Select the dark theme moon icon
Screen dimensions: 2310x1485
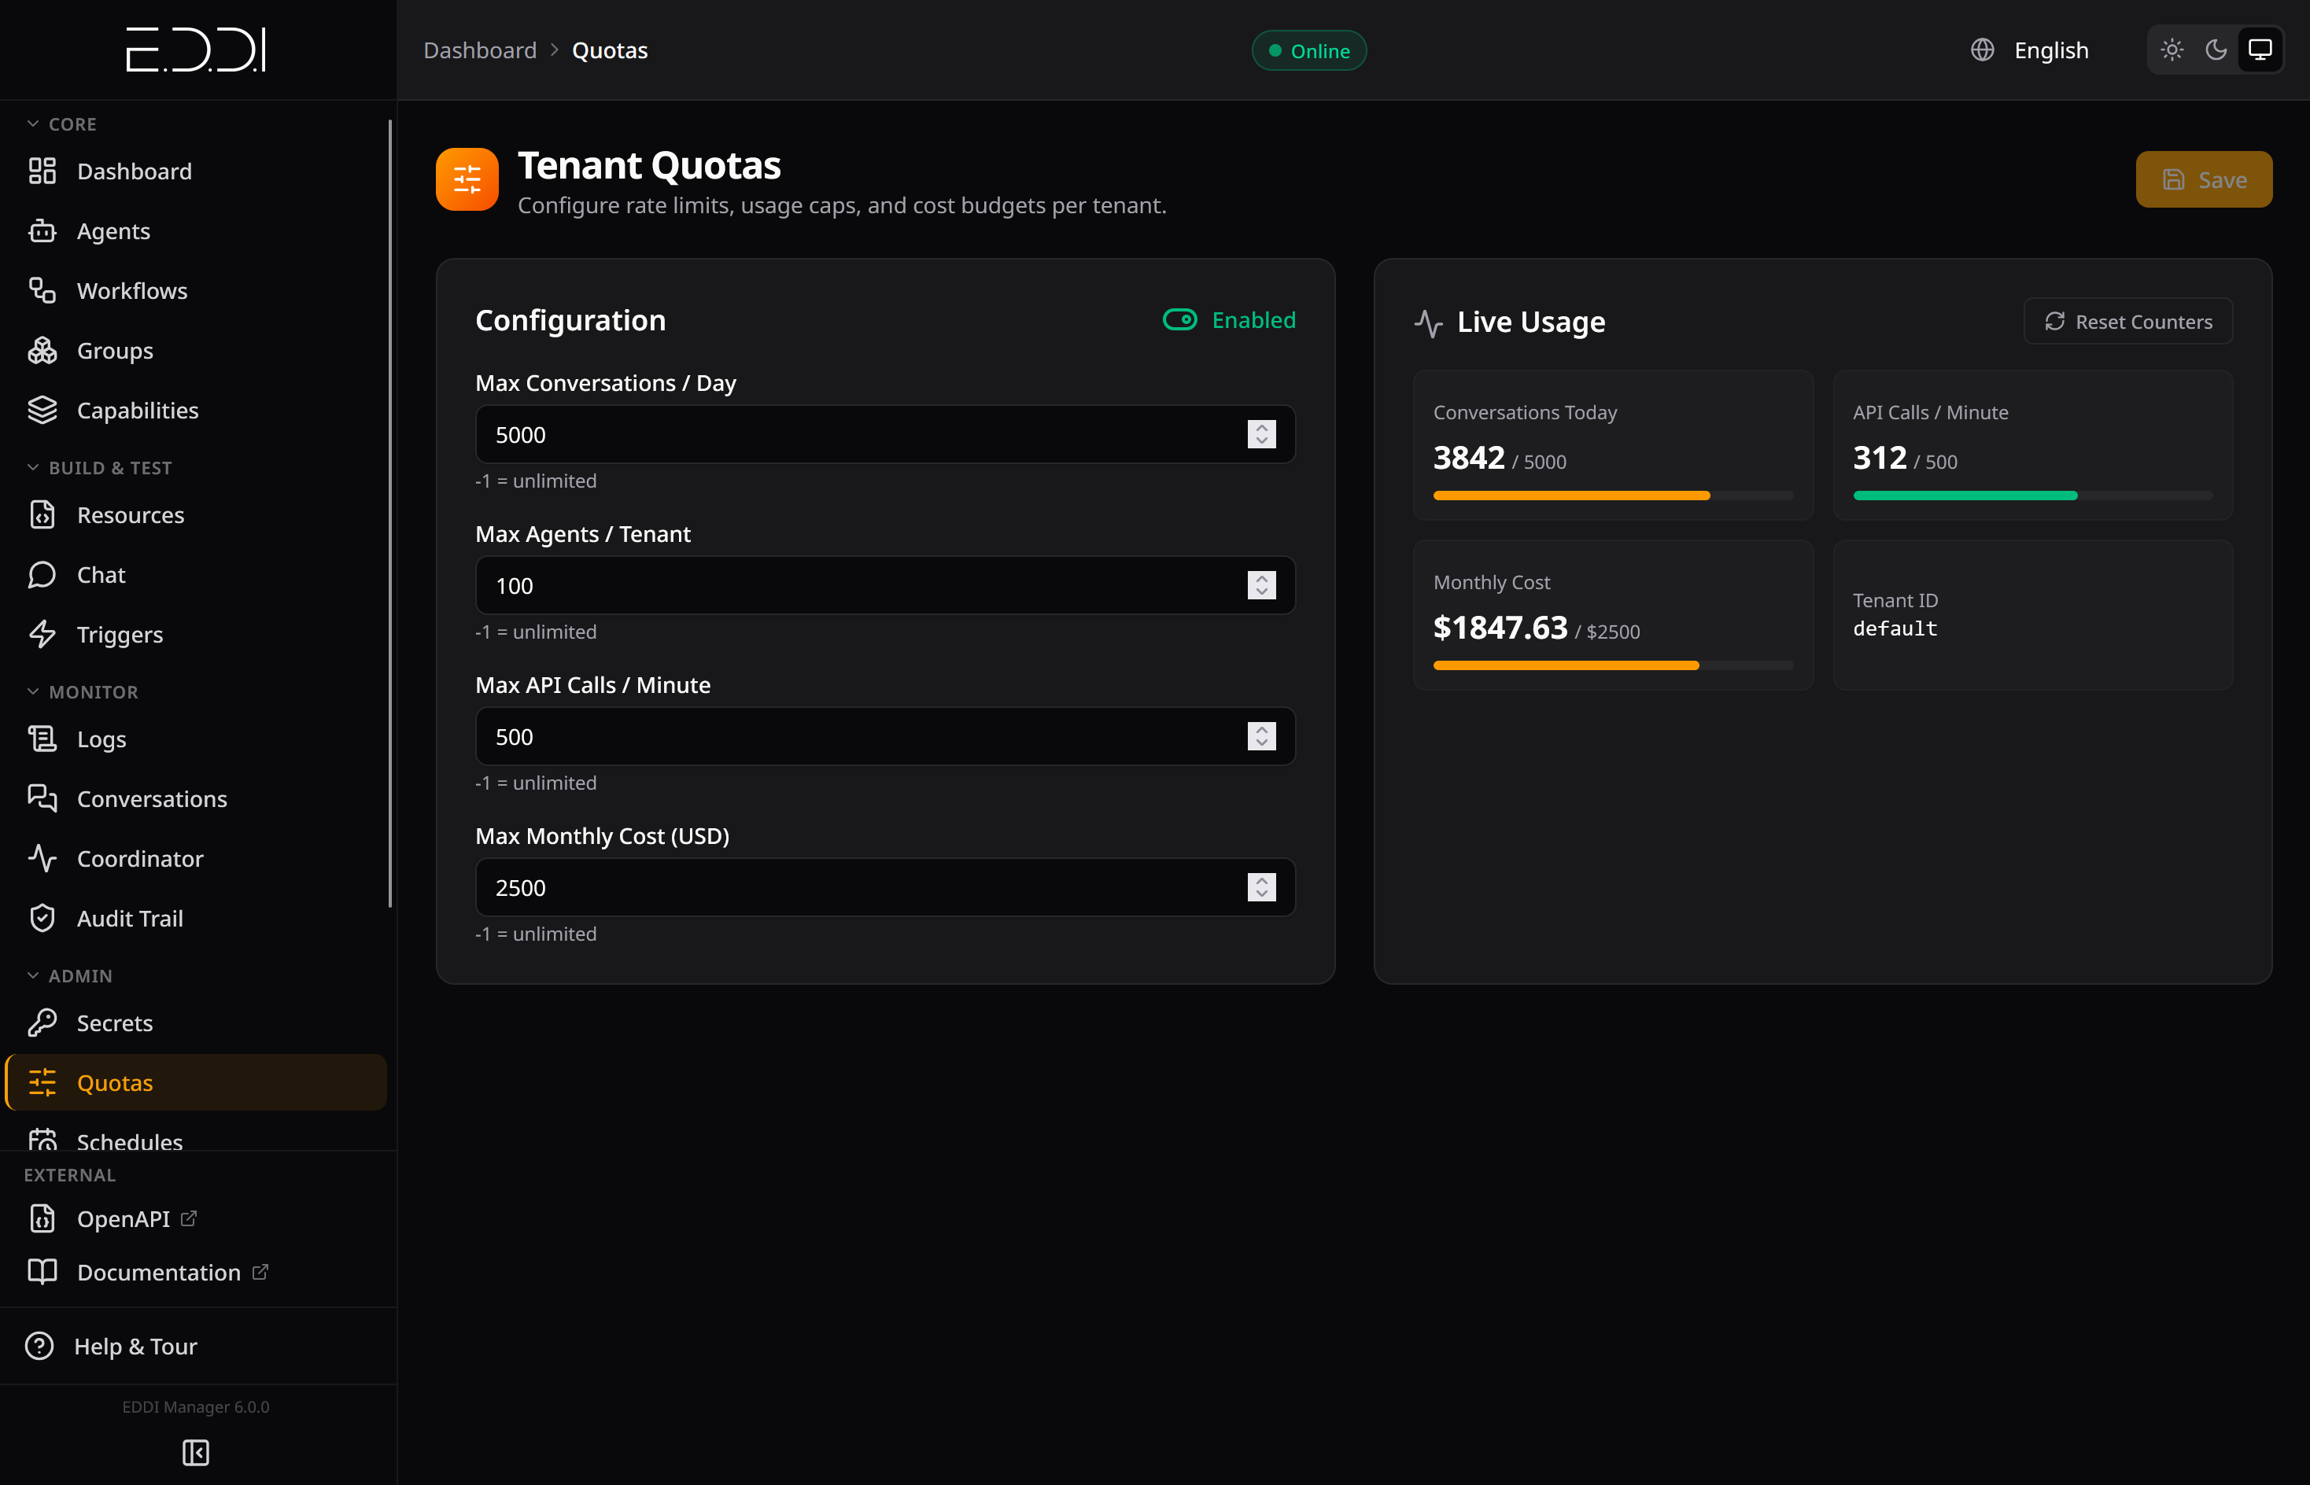pos(2216,50)
